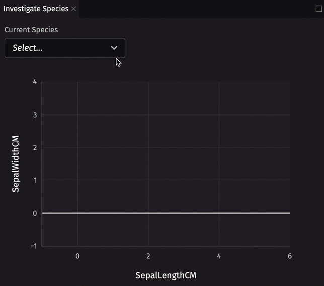Click the y-axis tick label 3
This screenshot has width=324, height=286.
(x=35, y=115)
